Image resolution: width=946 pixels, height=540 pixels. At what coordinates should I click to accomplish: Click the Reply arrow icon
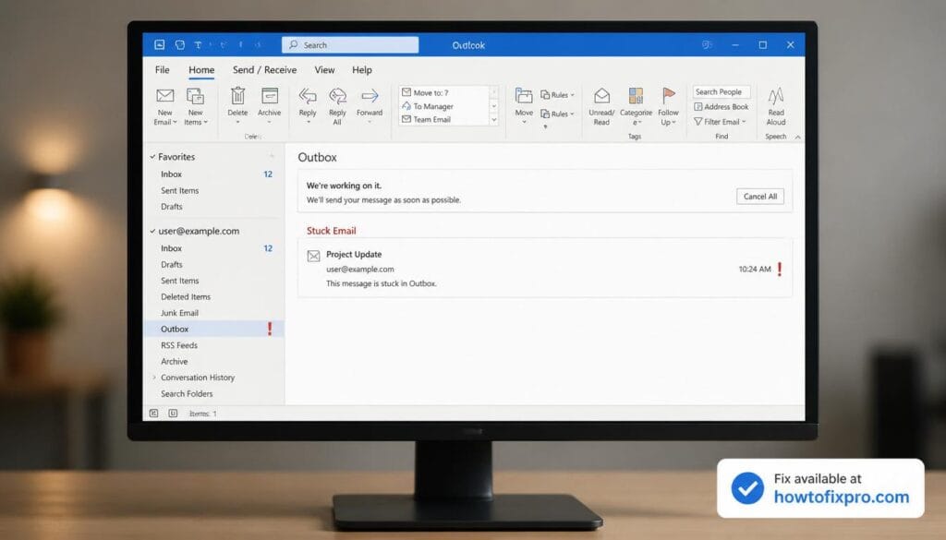point(308,96)
